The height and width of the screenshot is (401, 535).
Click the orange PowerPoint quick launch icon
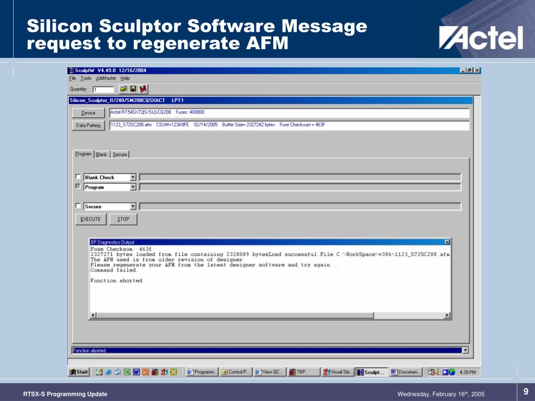[146, 372]
